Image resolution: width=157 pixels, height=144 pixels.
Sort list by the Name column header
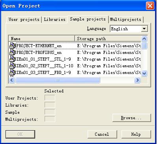(x=42, y=39)
